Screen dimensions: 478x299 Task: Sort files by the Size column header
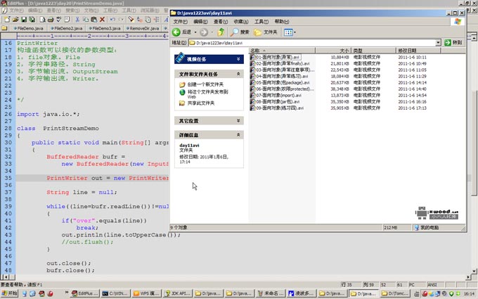tap(333, 51)
